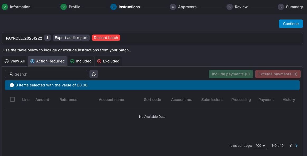Click the step 5 Review circle

[230, 7]
